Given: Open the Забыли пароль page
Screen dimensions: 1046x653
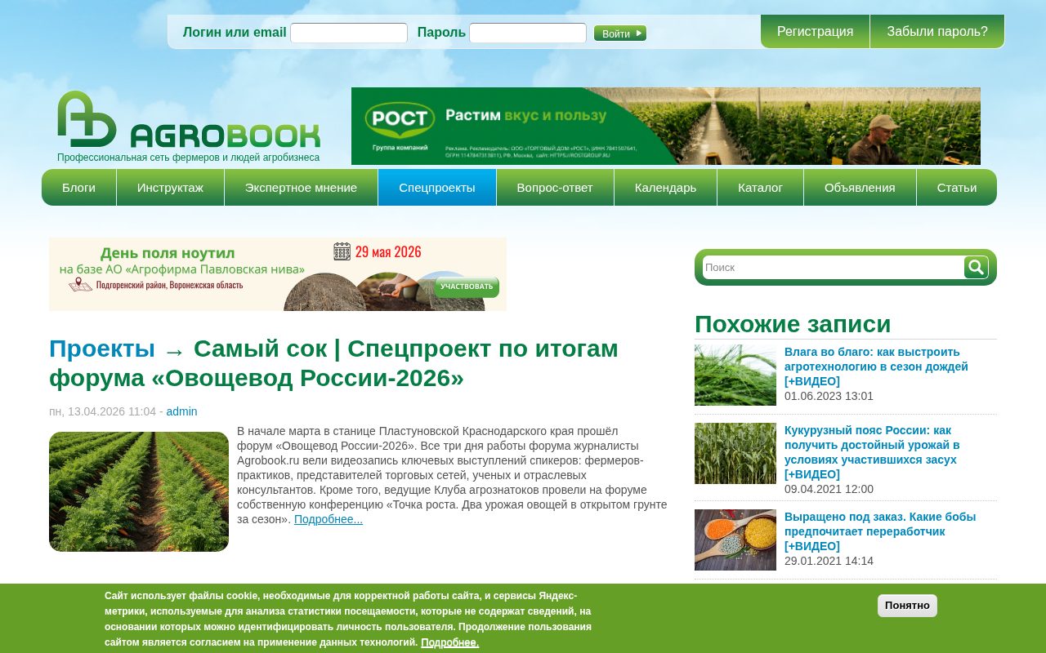Looking at the screenshot, I should 936,31.
